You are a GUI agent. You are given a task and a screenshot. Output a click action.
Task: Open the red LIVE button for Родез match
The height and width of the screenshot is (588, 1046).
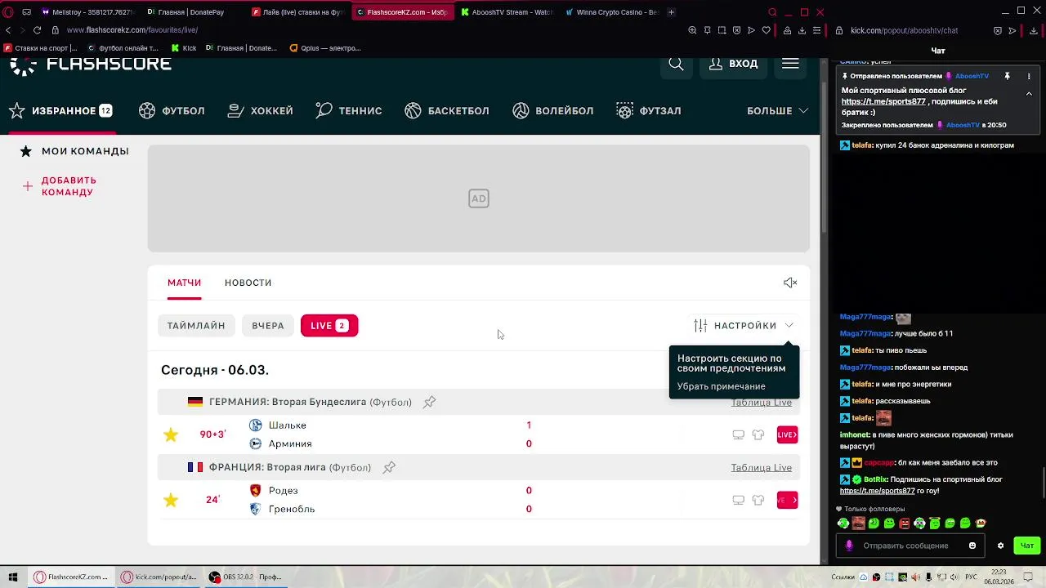coord(787,500)
